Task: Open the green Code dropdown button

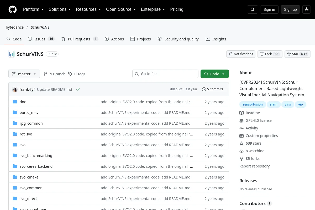Action: point(215,74)
